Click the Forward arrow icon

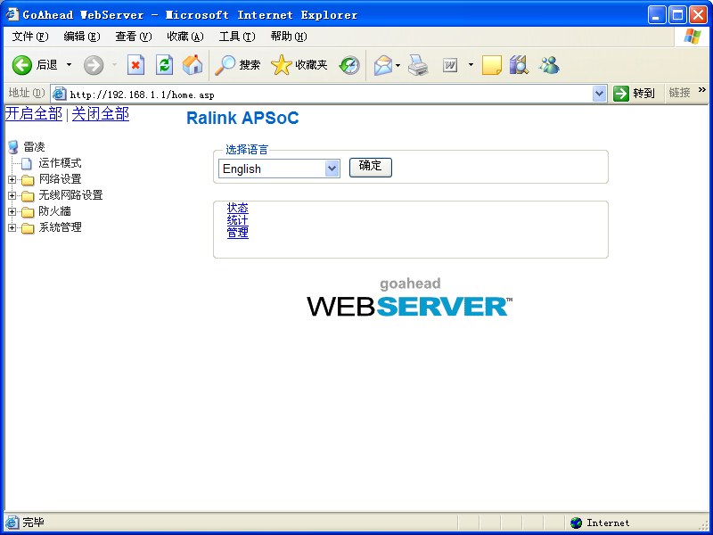tap(94, 65)
